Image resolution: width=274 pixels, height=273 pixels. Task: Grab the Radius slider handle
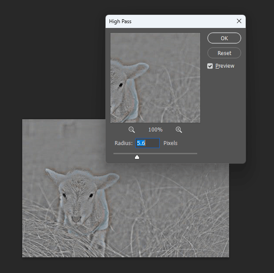point(137,157)
